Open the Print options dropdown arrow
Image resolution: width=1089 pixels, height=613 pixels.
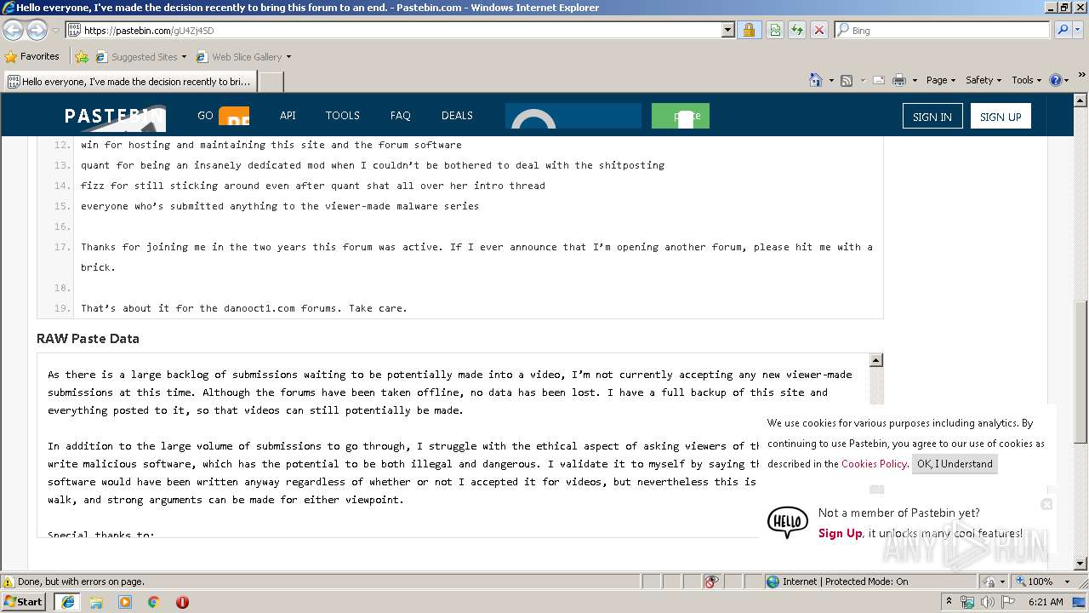915,80
